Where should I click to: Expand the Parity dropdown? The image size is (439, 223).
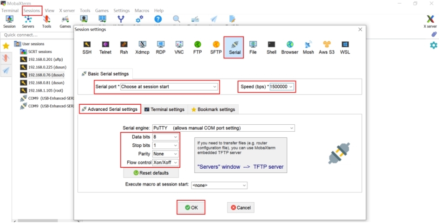tap(165, 154)
